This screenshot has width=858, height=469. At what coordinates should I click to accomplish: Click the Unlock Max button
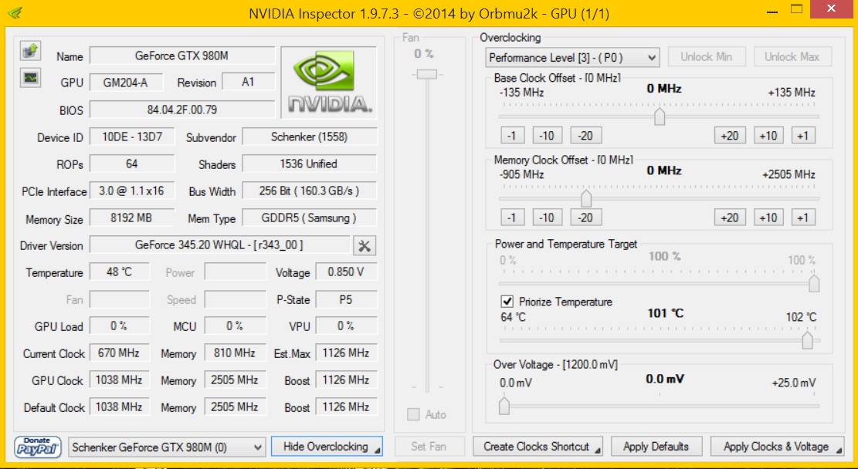click(792, 57)
